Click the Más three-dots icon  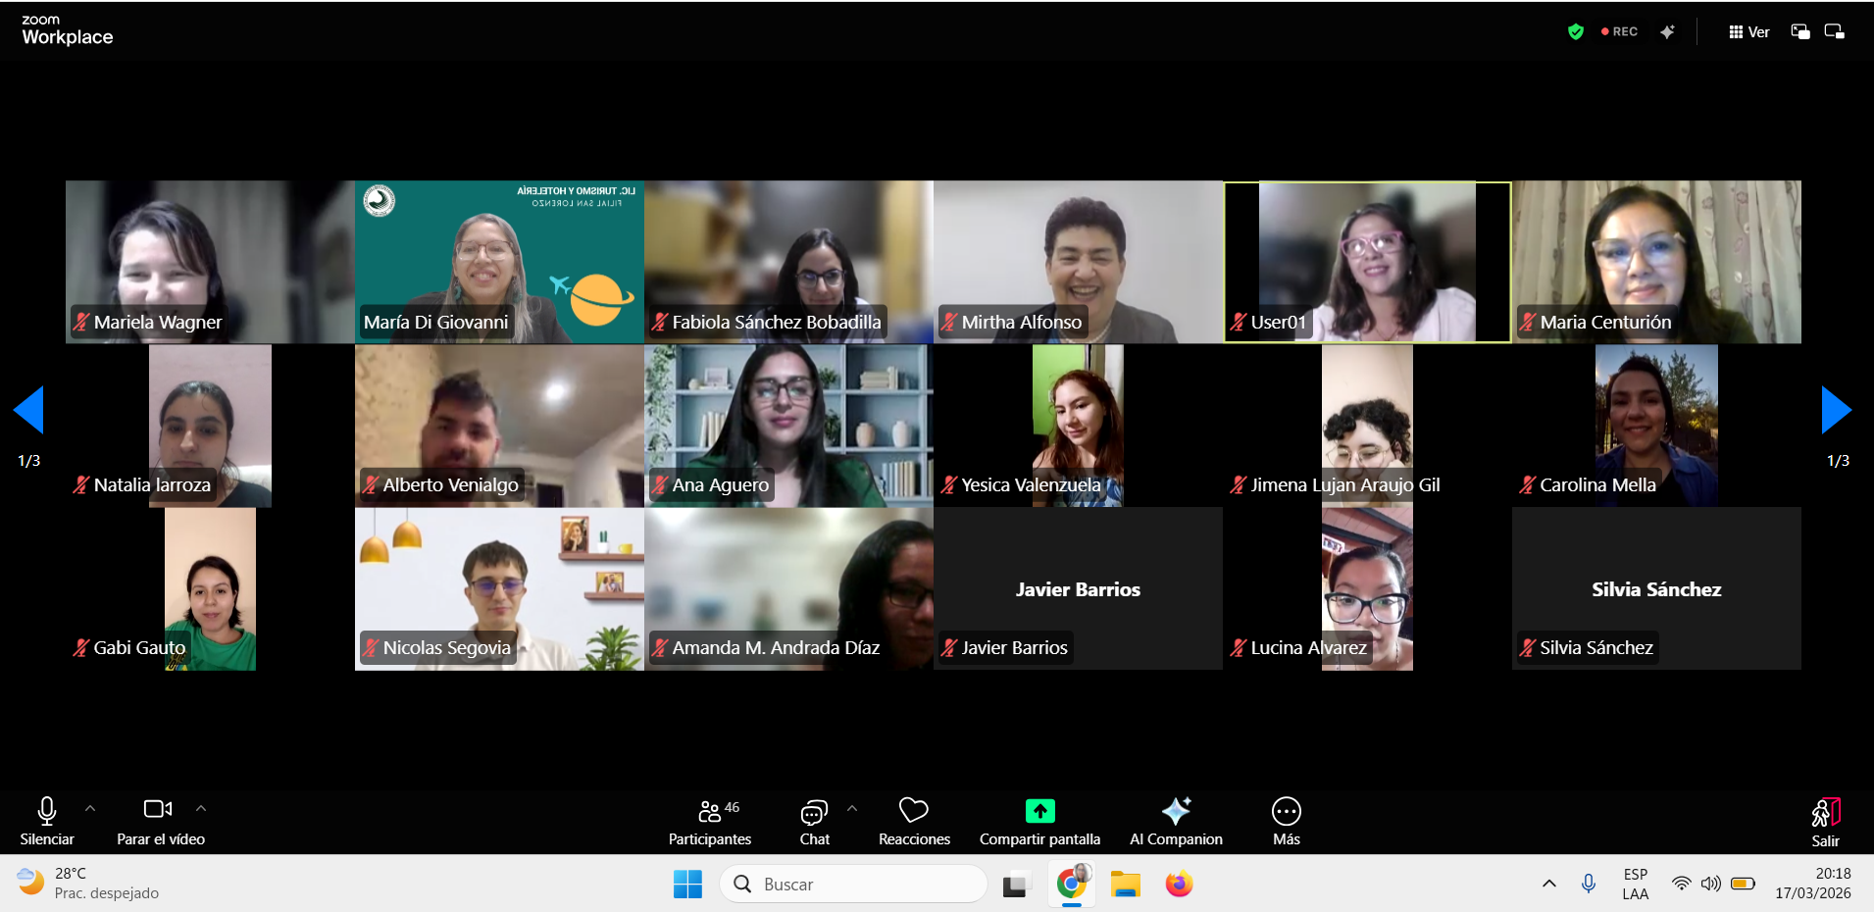point(1286,812)
